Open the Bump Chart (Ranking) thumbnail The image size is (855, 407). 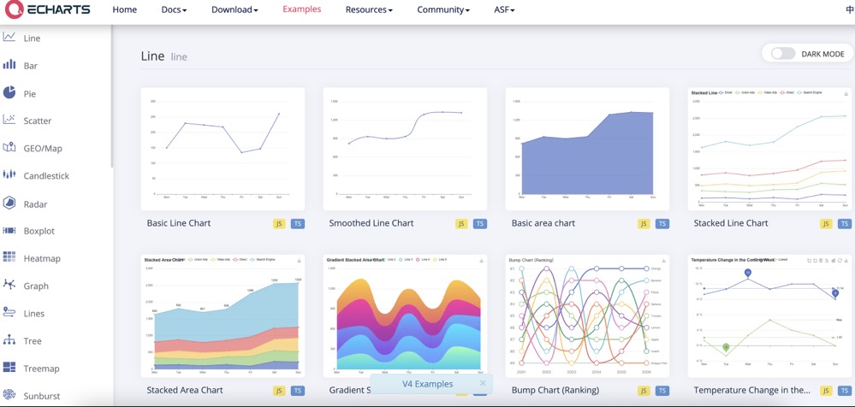pos(587,316)
